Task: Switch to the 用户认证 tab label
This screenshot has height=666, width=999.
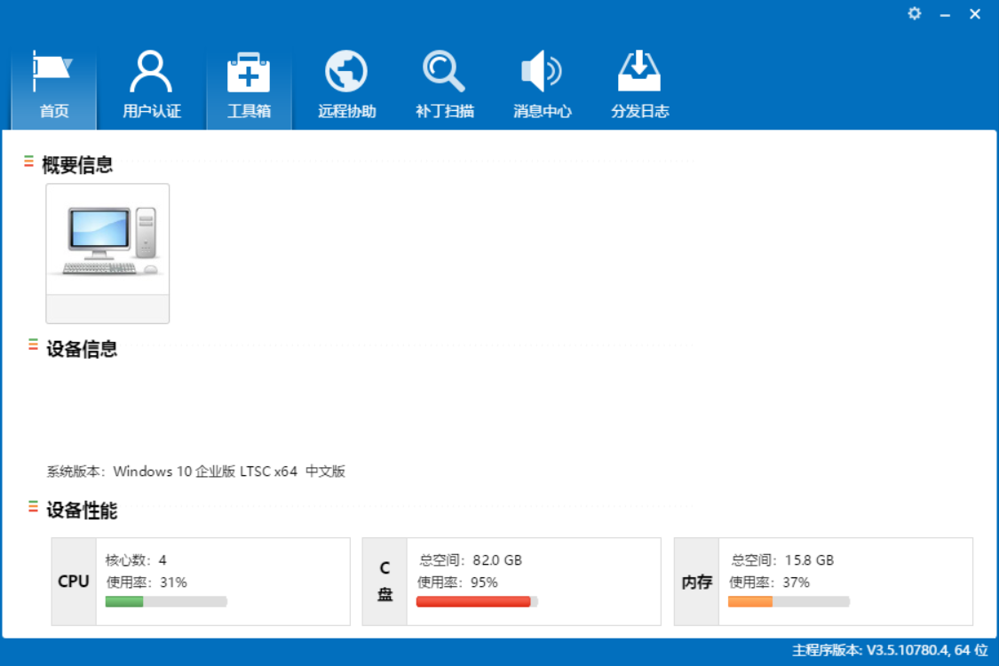Action: (x=152, y=111)
